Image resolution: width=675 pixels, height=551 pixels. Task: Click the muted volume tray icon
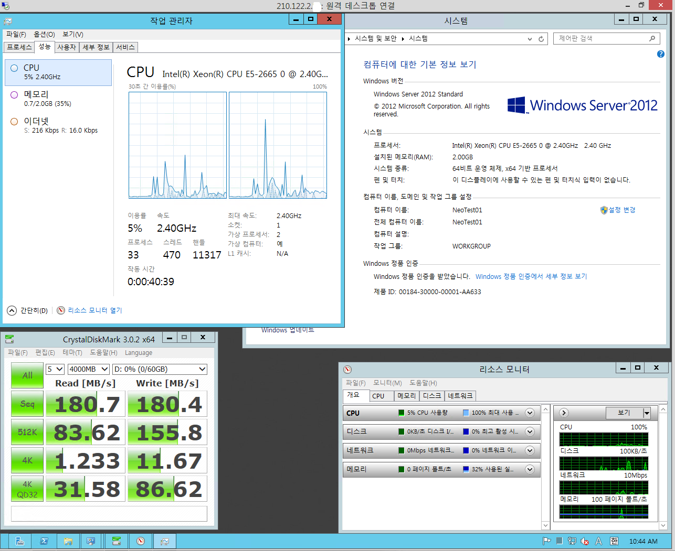point(585,541)
